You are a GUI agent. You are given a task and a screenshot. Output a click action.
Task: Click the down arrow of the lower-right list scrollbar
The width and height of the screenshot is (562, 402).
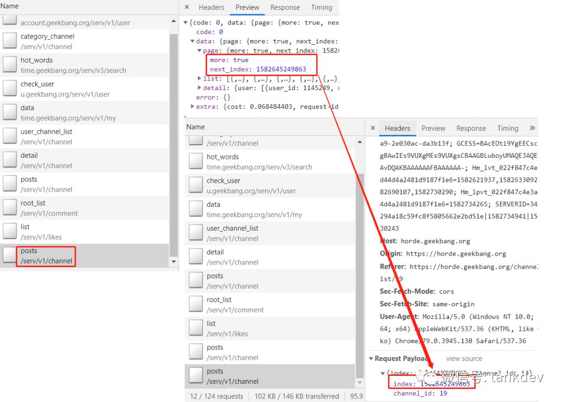point(360,383)
